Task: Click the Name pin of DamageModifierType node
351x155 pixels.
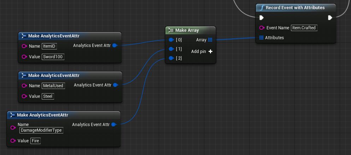Action: tap(13, 128)
